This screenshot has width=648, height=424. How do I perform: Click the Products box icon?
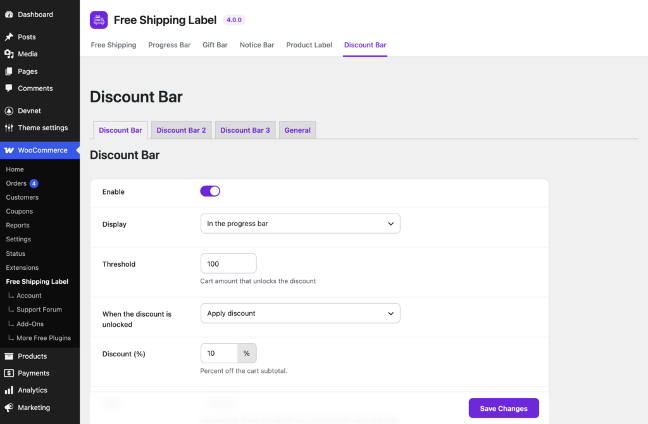click(9, 356)
